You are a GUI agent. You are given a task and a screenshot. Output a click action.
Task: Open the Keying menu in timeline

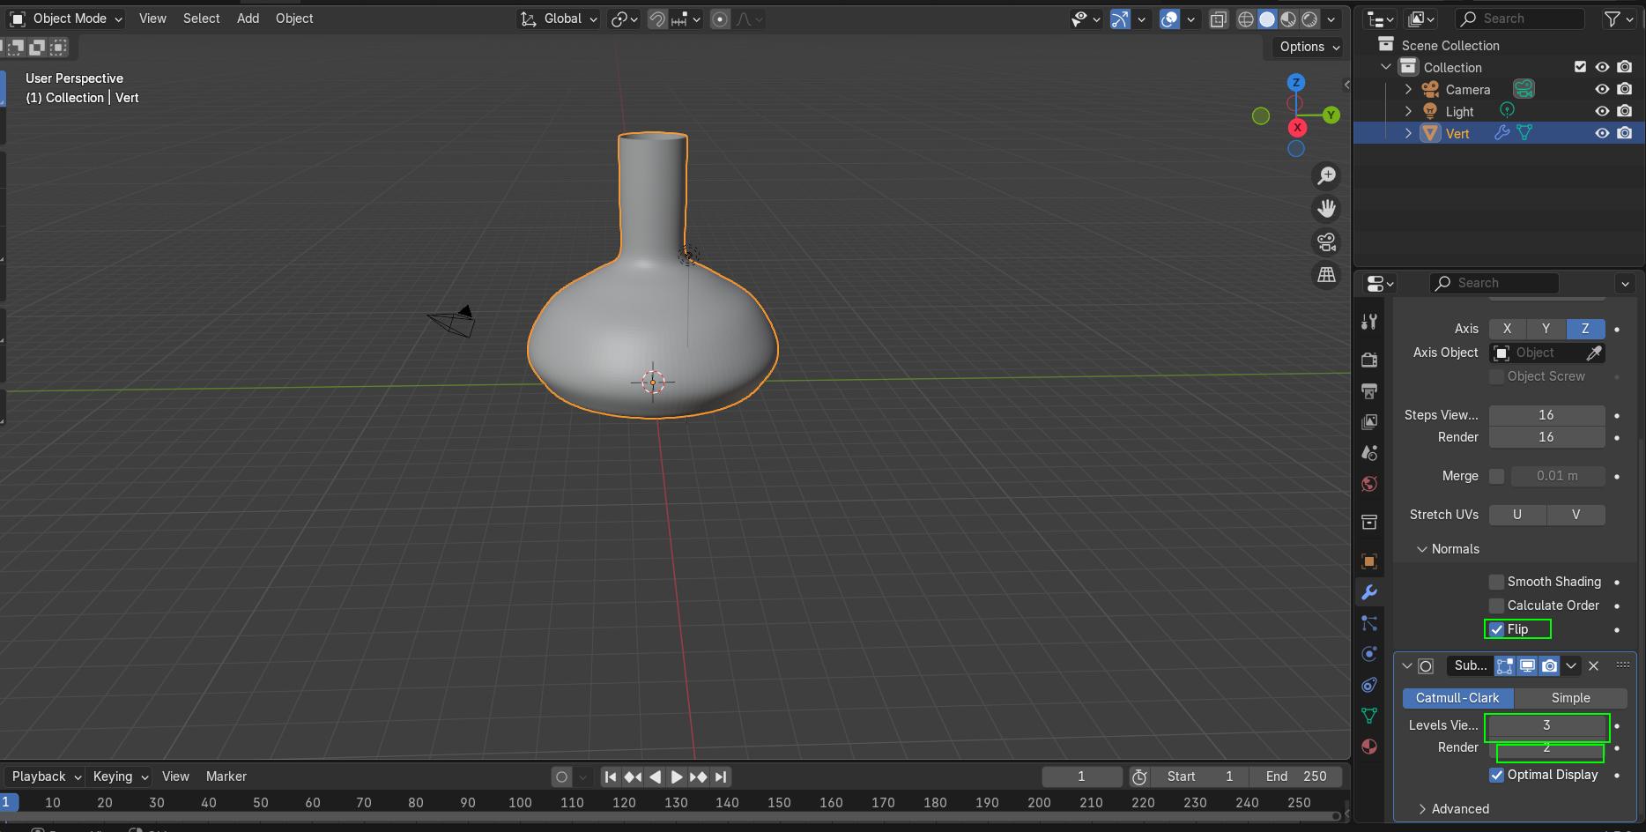[120, 776]
